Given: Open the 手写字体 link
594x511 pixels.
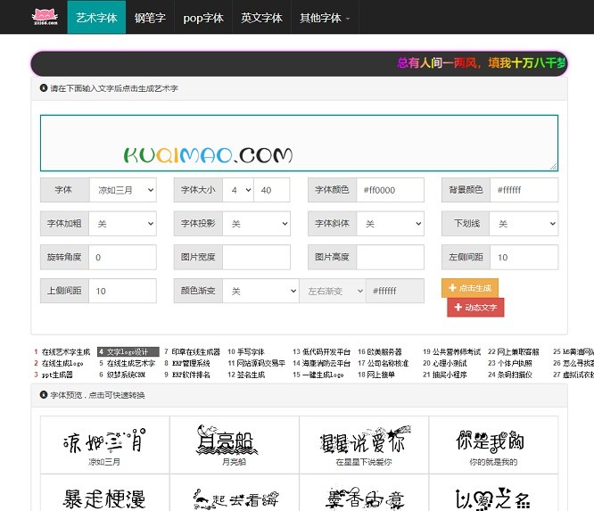Looking at the screenshot, I should tap(251, 352).
